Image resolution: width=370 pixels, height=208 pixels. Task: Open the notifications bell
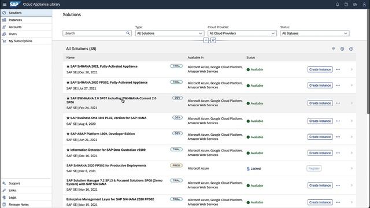[x=337, y=4]
